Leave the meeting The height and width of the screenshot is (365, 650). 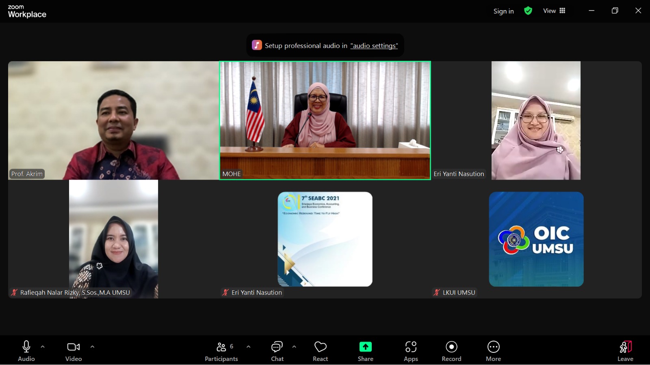(x=625, y=351)
